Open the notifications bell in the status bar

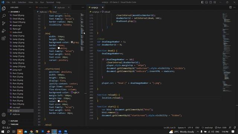point(235,128)
